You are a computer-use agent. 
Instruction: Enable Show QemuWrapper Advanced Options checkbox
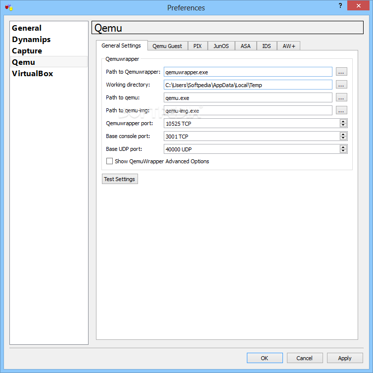(x=109, y=161)
